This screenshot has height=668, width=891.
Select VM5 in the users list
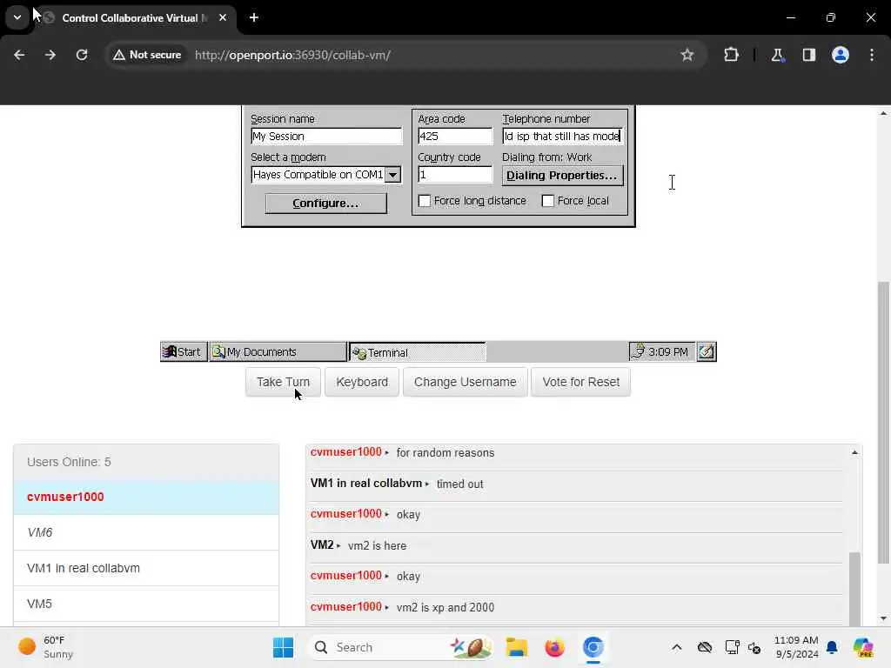coord(146,605)
